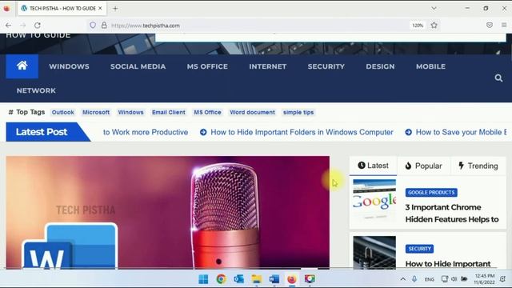Click the browser Back arrow

pyautogui.click(x=9, y=25)
